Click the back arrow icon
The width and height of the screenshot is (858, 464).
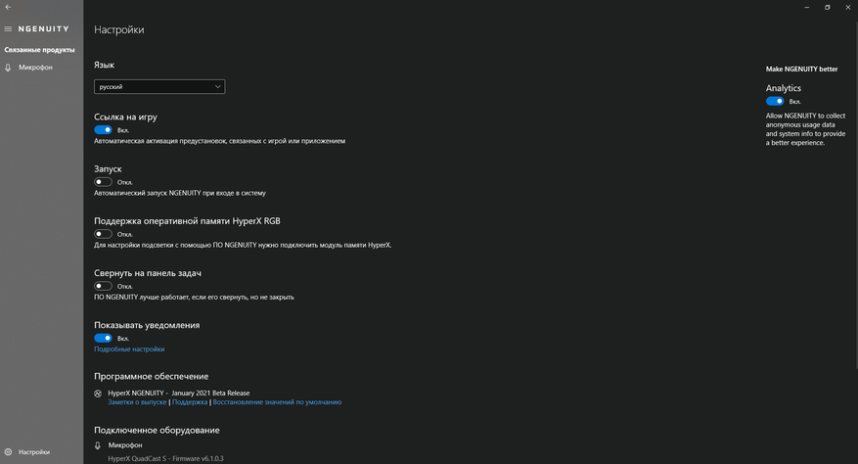pyautogui.click(x=8, y=7)
